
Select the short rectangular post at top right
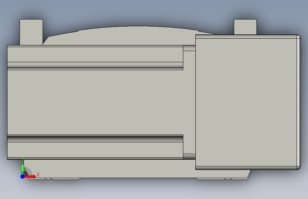[245, 27]
